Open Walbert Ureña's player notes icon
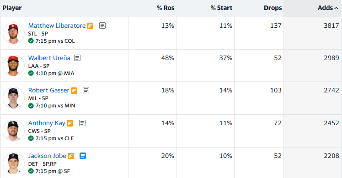The height and width of the screenshot is (178, 342). (x=77, y=58)
